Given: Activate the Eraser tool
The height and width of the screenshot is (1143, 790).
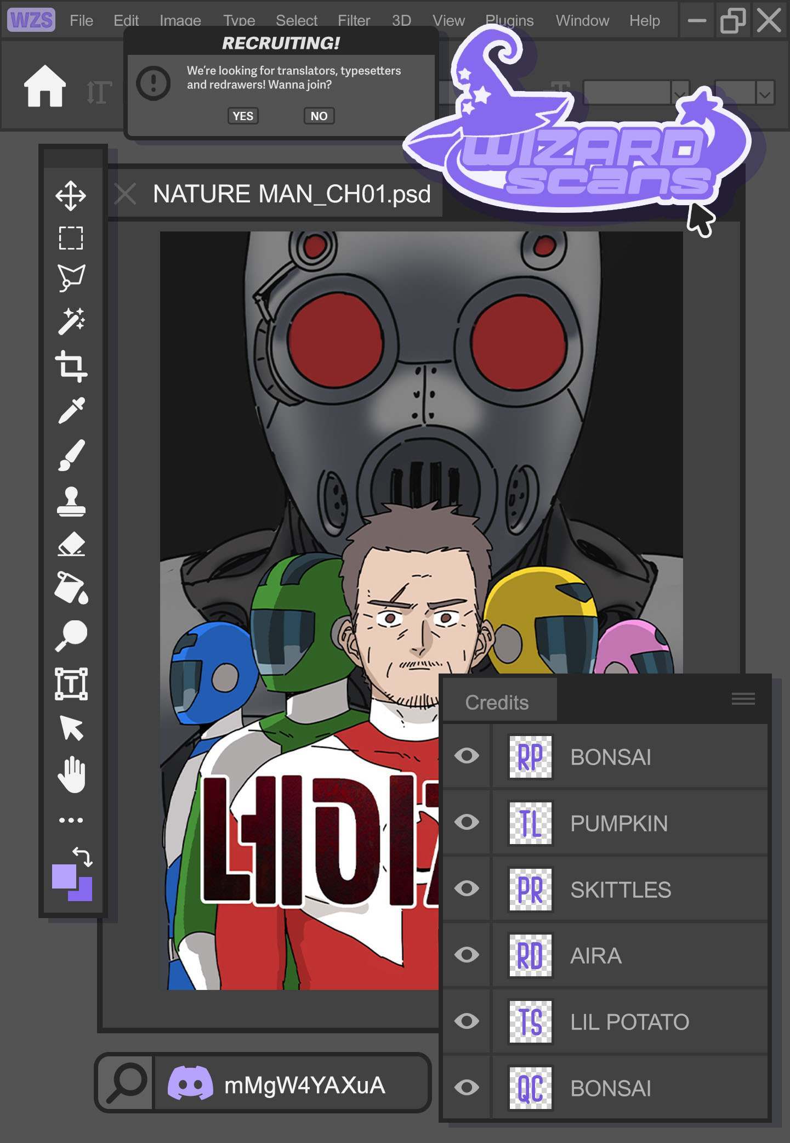Looking at the screenshot, I should [x=71, y=545].
